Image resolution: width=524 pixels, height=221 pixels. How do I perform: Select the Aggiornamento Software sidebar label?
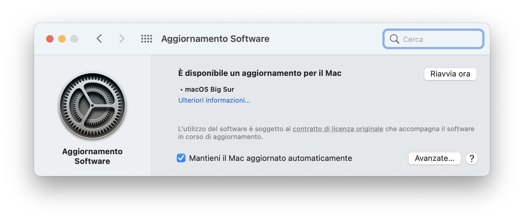point(92,156)
